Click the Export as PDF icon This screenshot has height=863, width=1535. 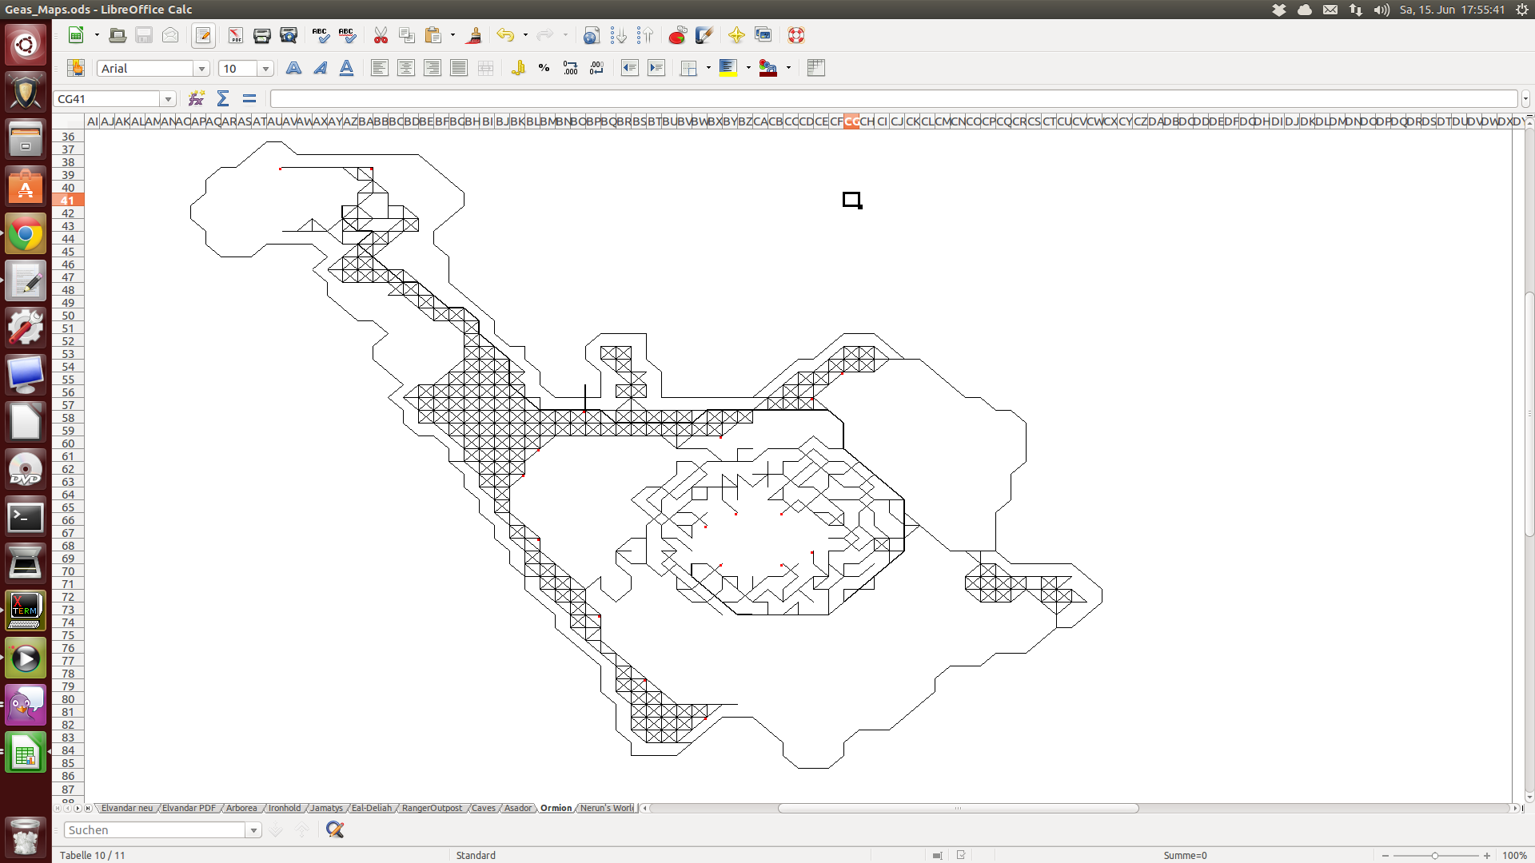[235, 36]
